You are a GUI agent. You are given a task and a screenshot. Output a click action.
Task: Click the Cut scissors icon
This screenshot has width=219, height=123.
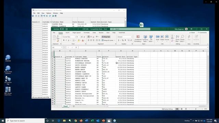tap(58, 36)
